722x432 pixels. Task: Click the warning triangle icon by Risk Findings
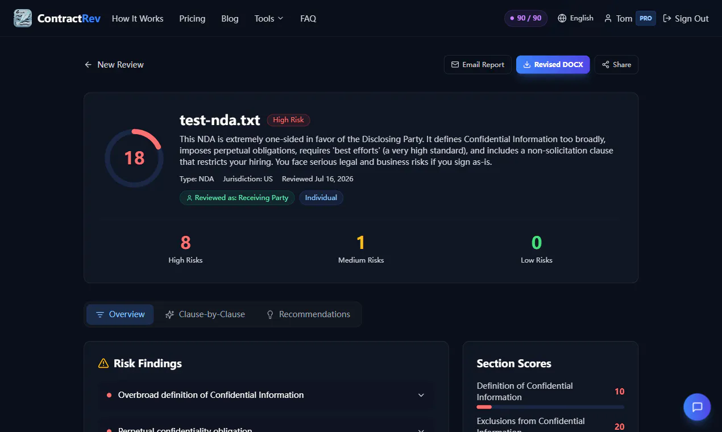pyautogui.click(x=103, y=363)
